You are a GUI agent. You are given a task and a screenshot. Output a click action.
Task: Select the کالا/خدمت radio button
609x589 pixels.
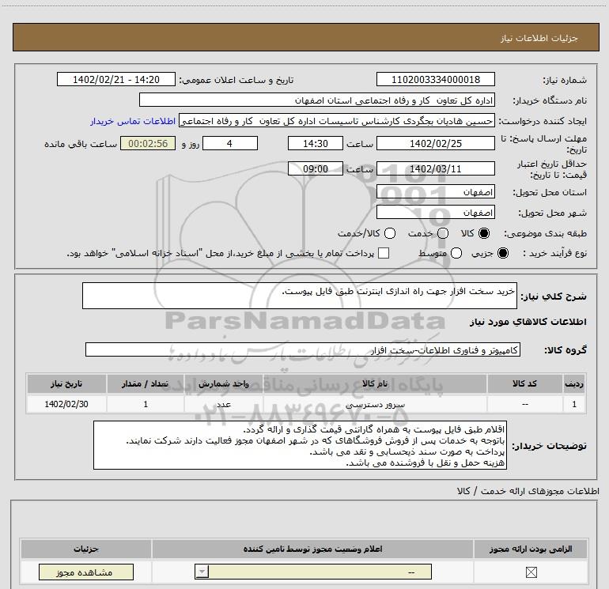[x=390, y=233]
